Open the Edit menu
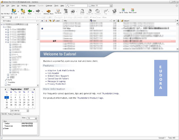Viewport: 179px width, 140px height. (x=8, y=6)
